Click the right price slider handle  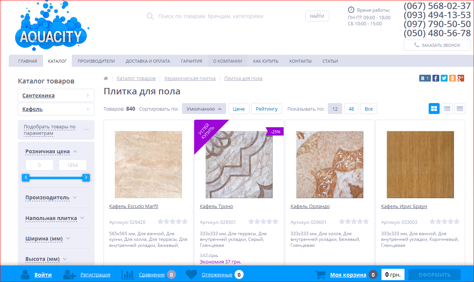[x=86, y=177]
